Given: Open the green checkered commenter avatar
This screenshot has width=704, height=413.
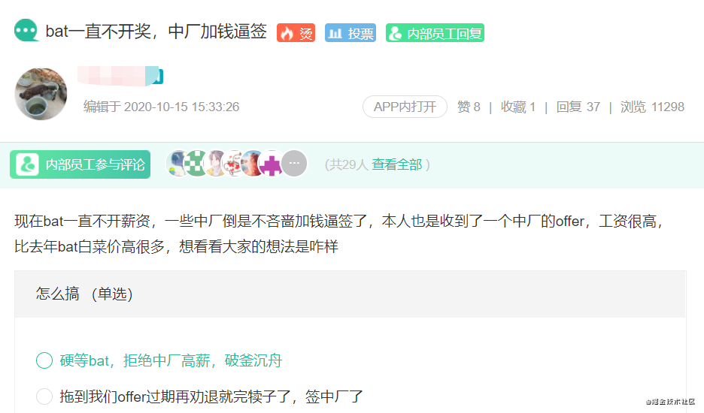Looking at the screenshot, I should [196, 164].
